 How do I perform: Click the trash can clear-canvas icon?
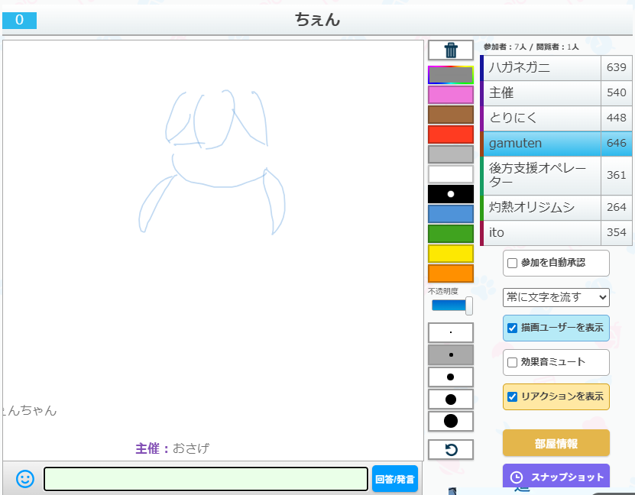pyautogui.click(x=451, y=50)
